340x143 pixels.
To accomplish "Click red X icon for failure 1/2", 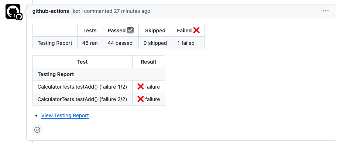I will click(x=141, y=87).
